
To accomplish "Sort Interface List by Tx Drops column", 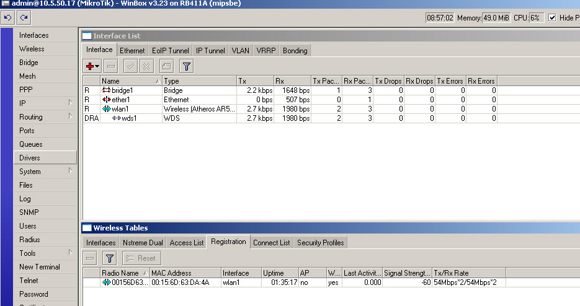I will [x=388, y=81].
